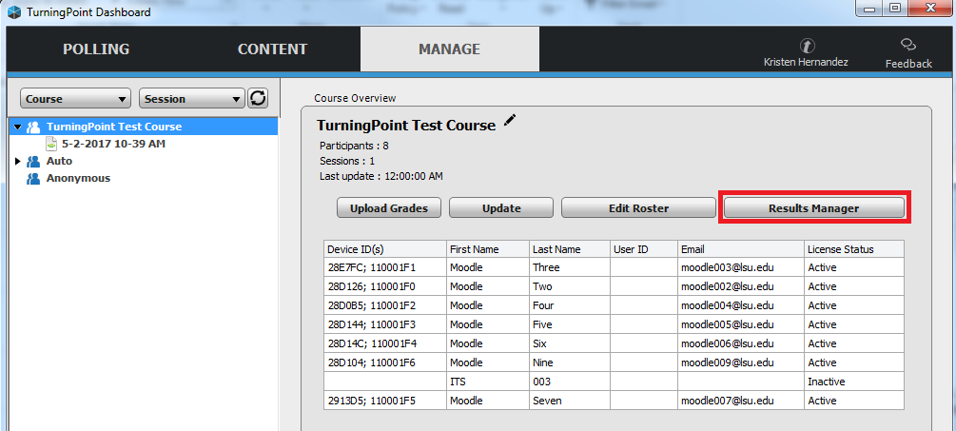Screen dimensions: 956x431
Task: Open the Feedback speech bubble icon
Action: coord(908,46)
